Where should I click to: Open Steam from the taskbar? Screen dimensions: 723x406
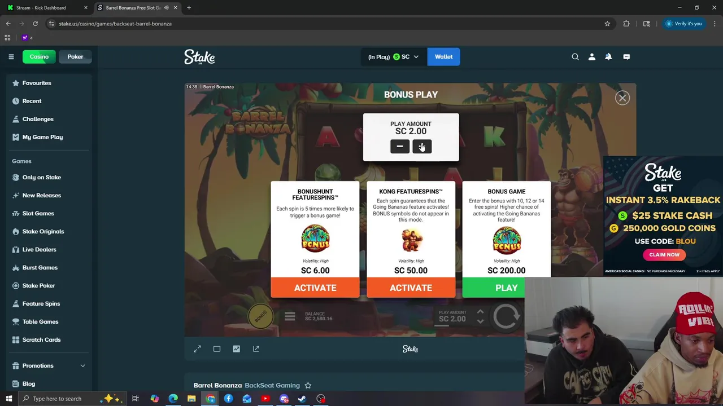[302, 399]
